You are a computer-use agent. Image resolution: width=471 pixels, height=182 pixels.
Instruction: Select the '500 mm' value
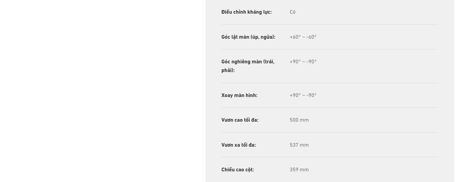[299, 120]
